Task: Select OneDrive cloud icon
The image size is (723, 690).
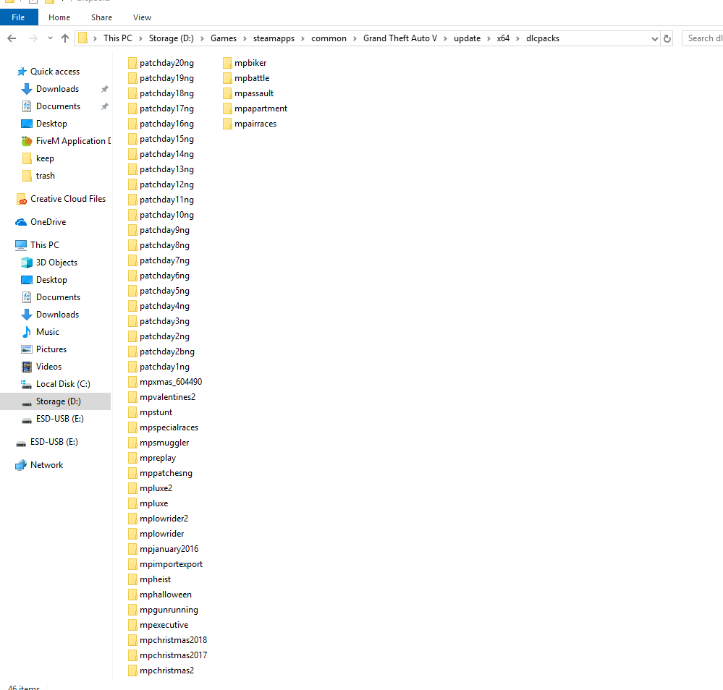Action: pos(21,222)
